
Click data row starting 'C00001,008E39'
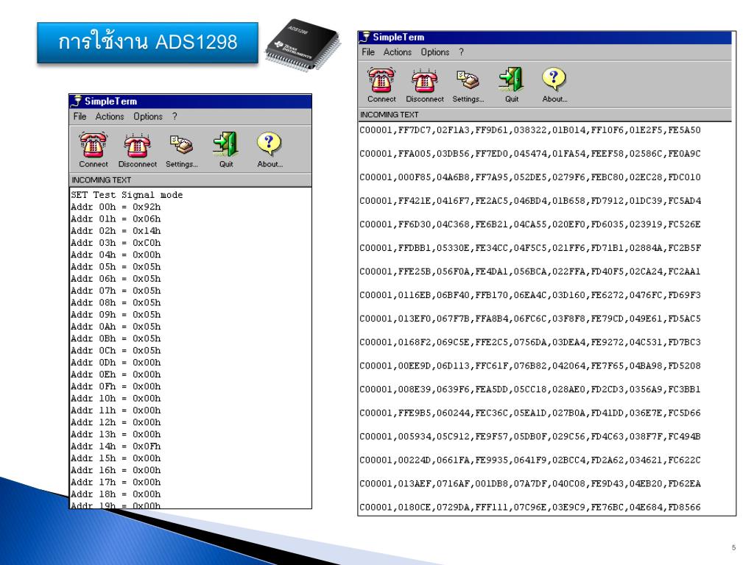point(530,389)
